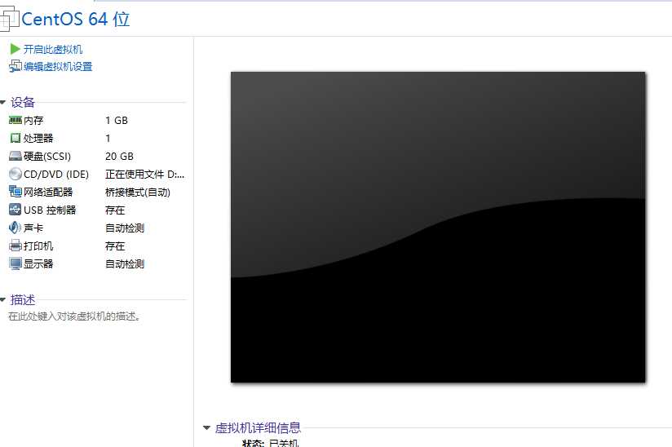The width and height of the screenshot is (672, 447).
Task: Click the network adapter (网络适配器) icon
Action: coord(15,192)
